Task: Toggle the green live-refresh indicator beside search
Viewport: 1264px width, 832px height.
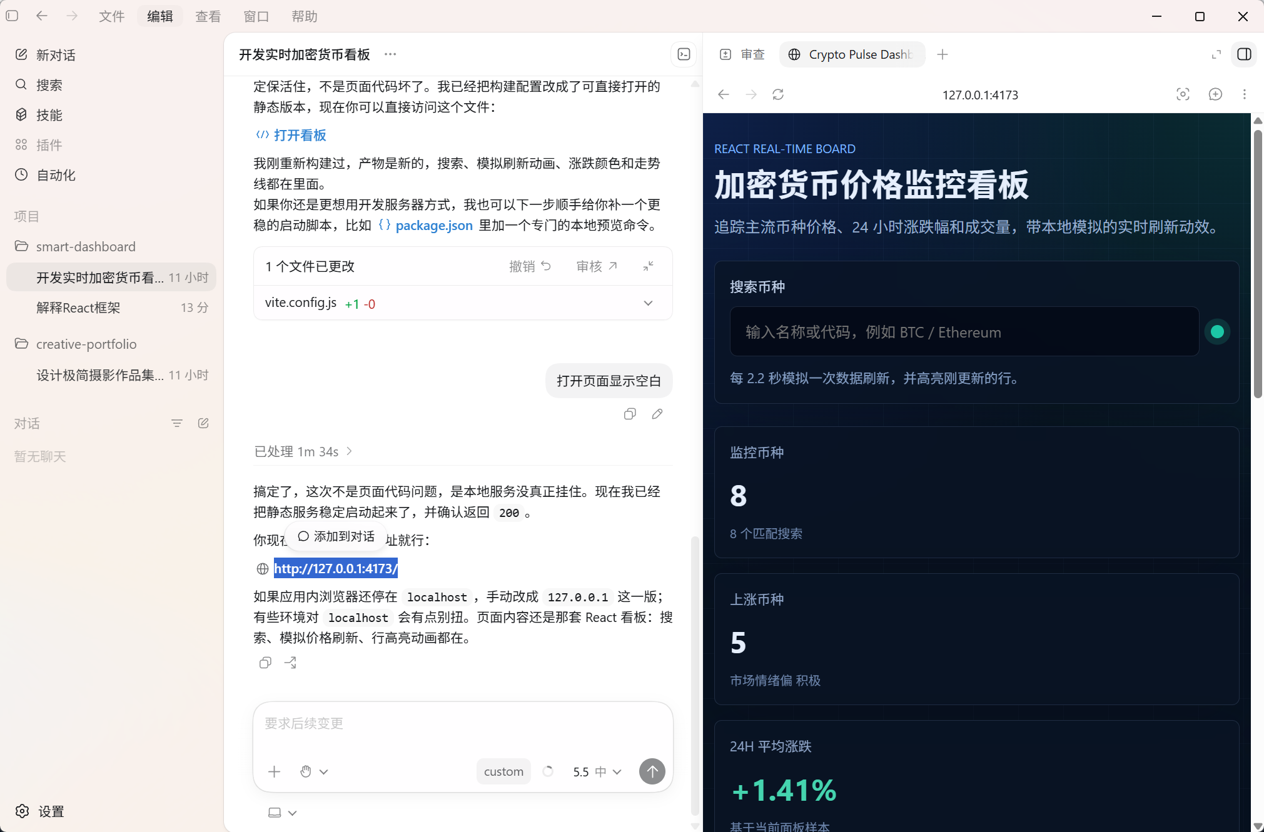Action: click(x=1217, y=331)
